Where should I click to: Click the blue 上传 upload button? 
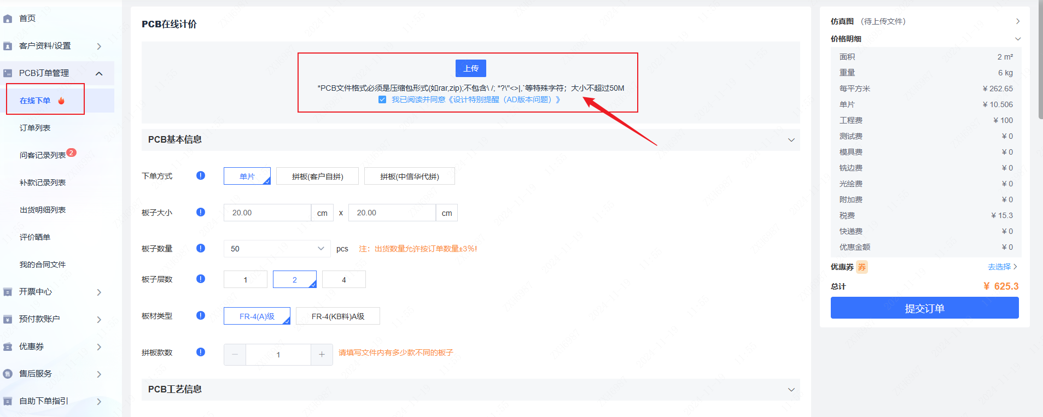point(471,68)
